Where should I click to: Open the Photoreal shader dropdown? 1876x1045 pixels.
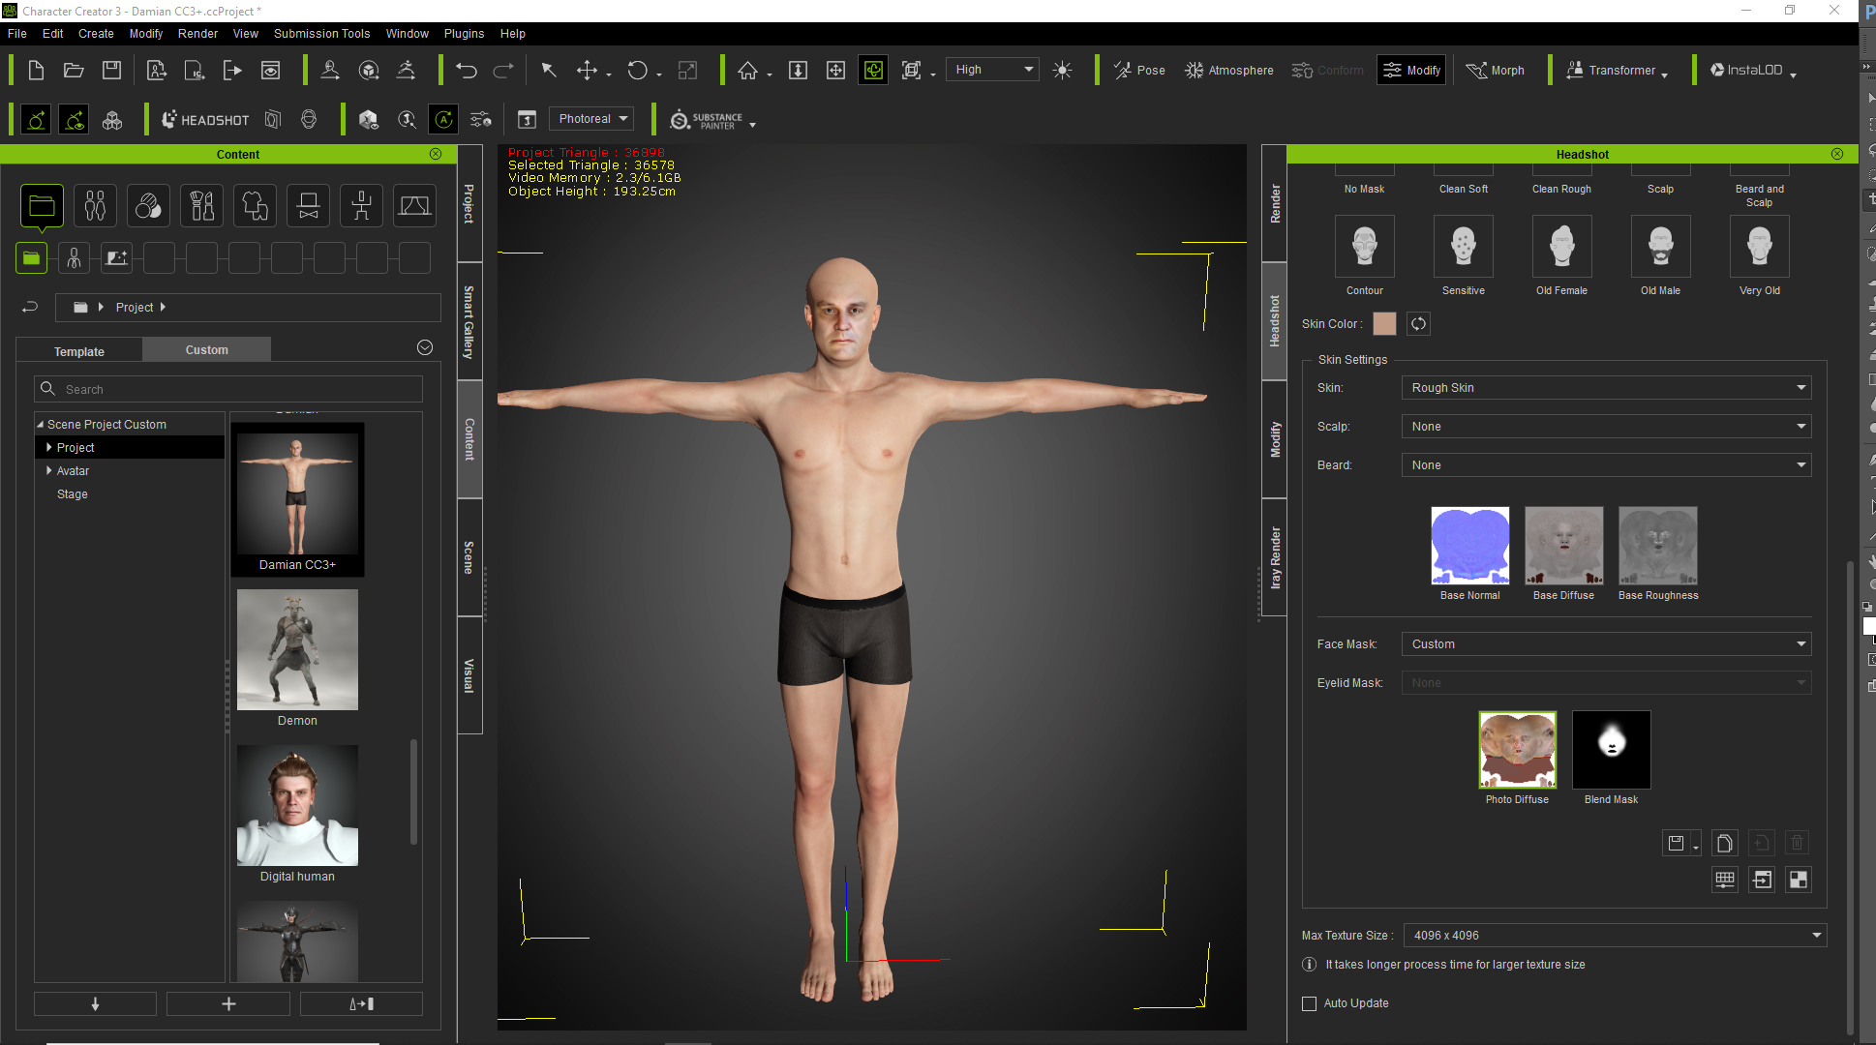point(591,119)
